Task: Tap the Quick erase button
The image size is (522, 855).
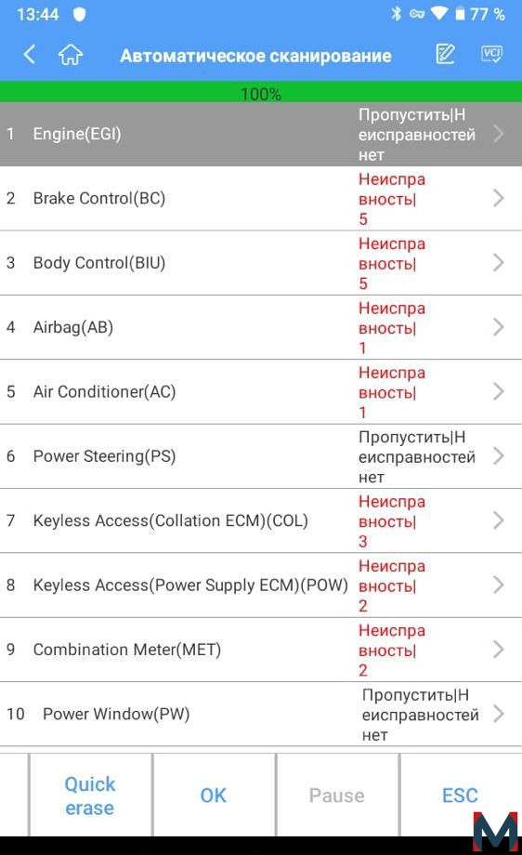Action: click(90, 796)
